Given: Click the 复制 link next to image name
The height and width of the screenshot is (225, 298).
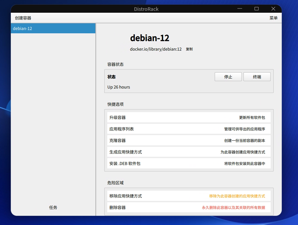Looking at the screenshot, I should pos(189,49).
